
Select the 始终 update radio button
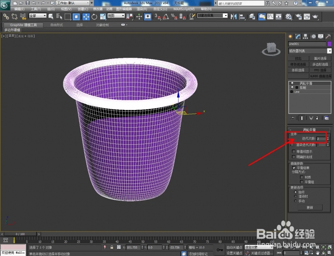pos(295,192)
